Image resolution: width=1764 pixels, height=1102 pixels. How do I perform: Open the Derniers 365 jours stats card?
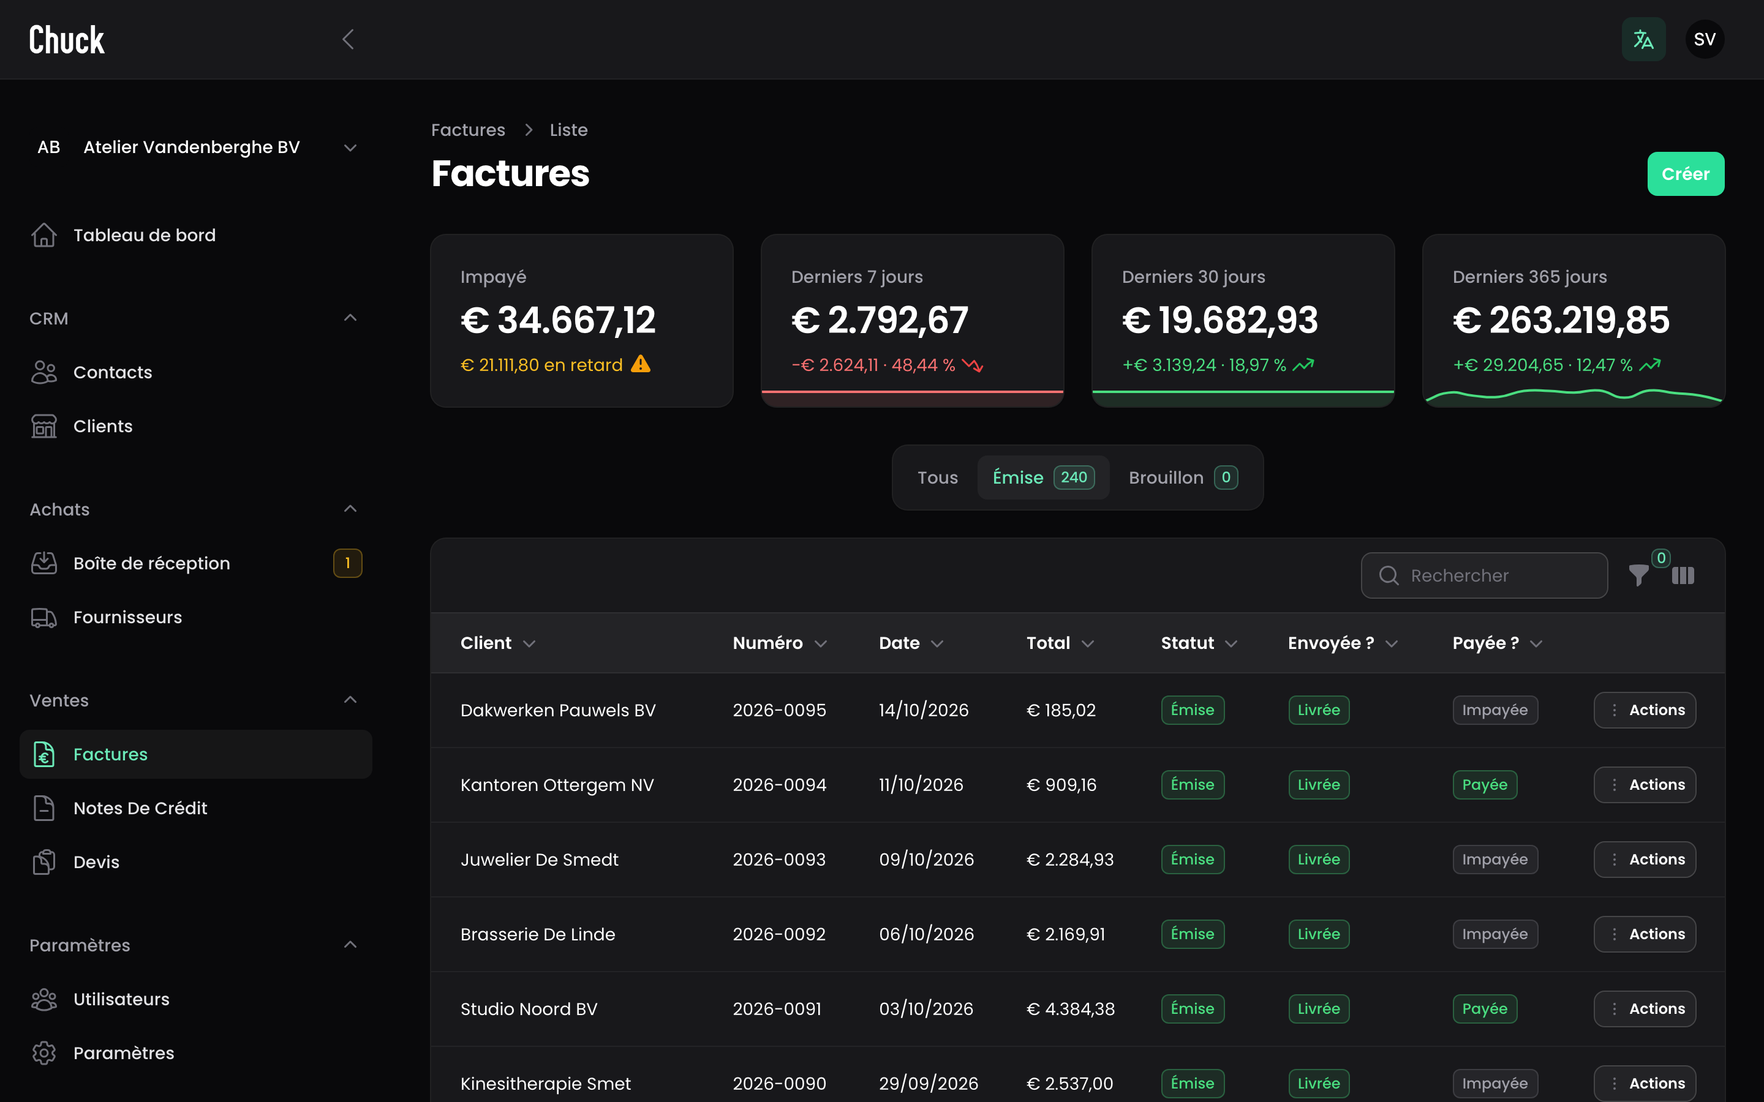1574,321
